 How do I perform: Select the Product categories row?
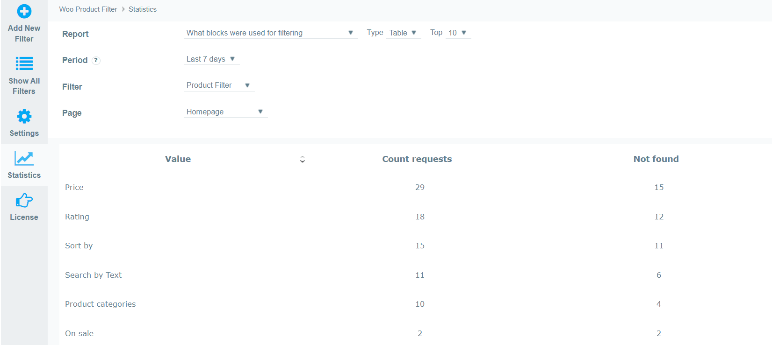point(415,304)
